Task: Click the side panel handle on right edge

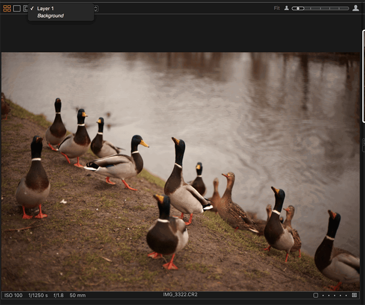Action: coord(363,142)
